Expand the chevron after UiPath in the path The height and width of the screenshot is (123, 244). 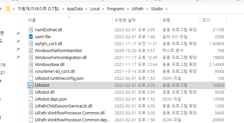(147, 9)
